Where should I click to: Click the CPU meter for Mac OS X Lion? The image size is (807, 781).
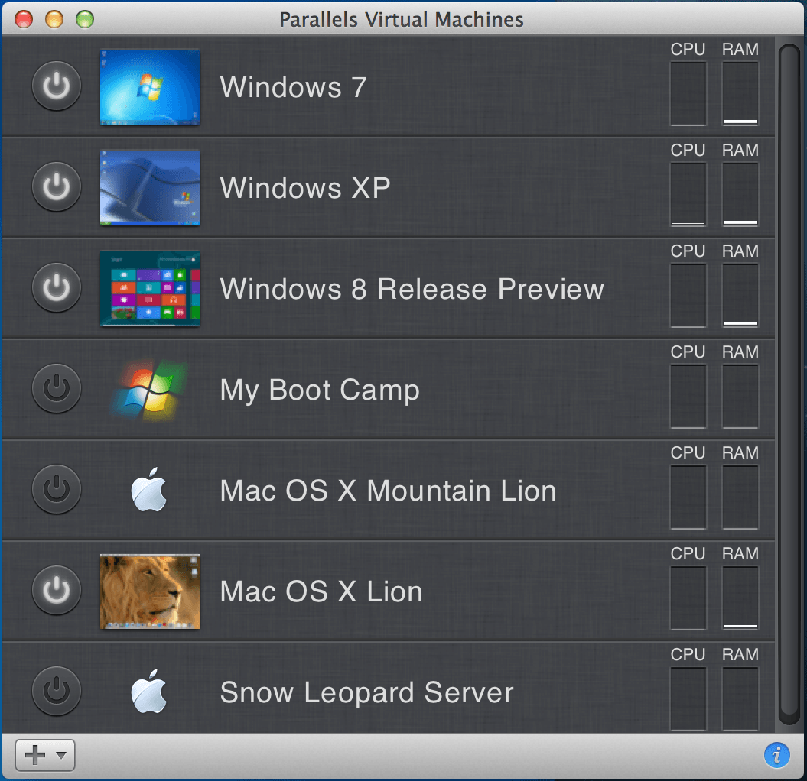click(688, 598)
